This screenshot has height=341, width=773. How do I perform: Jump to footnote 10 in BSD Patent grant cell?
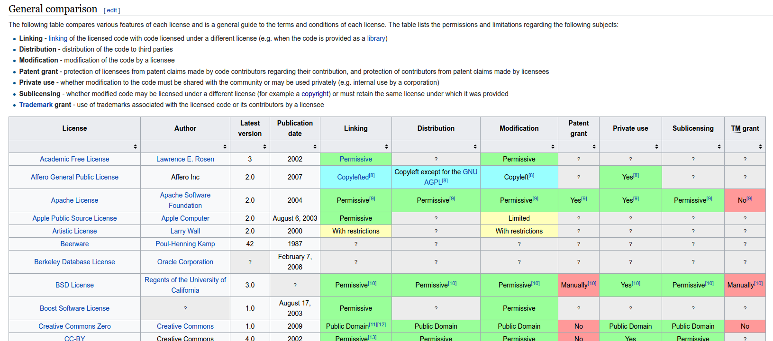tap(592, 283)
